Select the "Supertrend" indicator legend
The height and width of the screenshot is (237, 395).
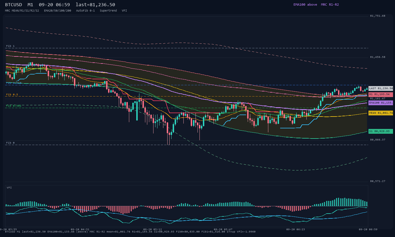pos(108,10)
